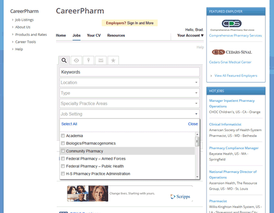Open Pharmacy Compliance Manager job
Screen dimensions: 274x213
[x=234, y=148]
